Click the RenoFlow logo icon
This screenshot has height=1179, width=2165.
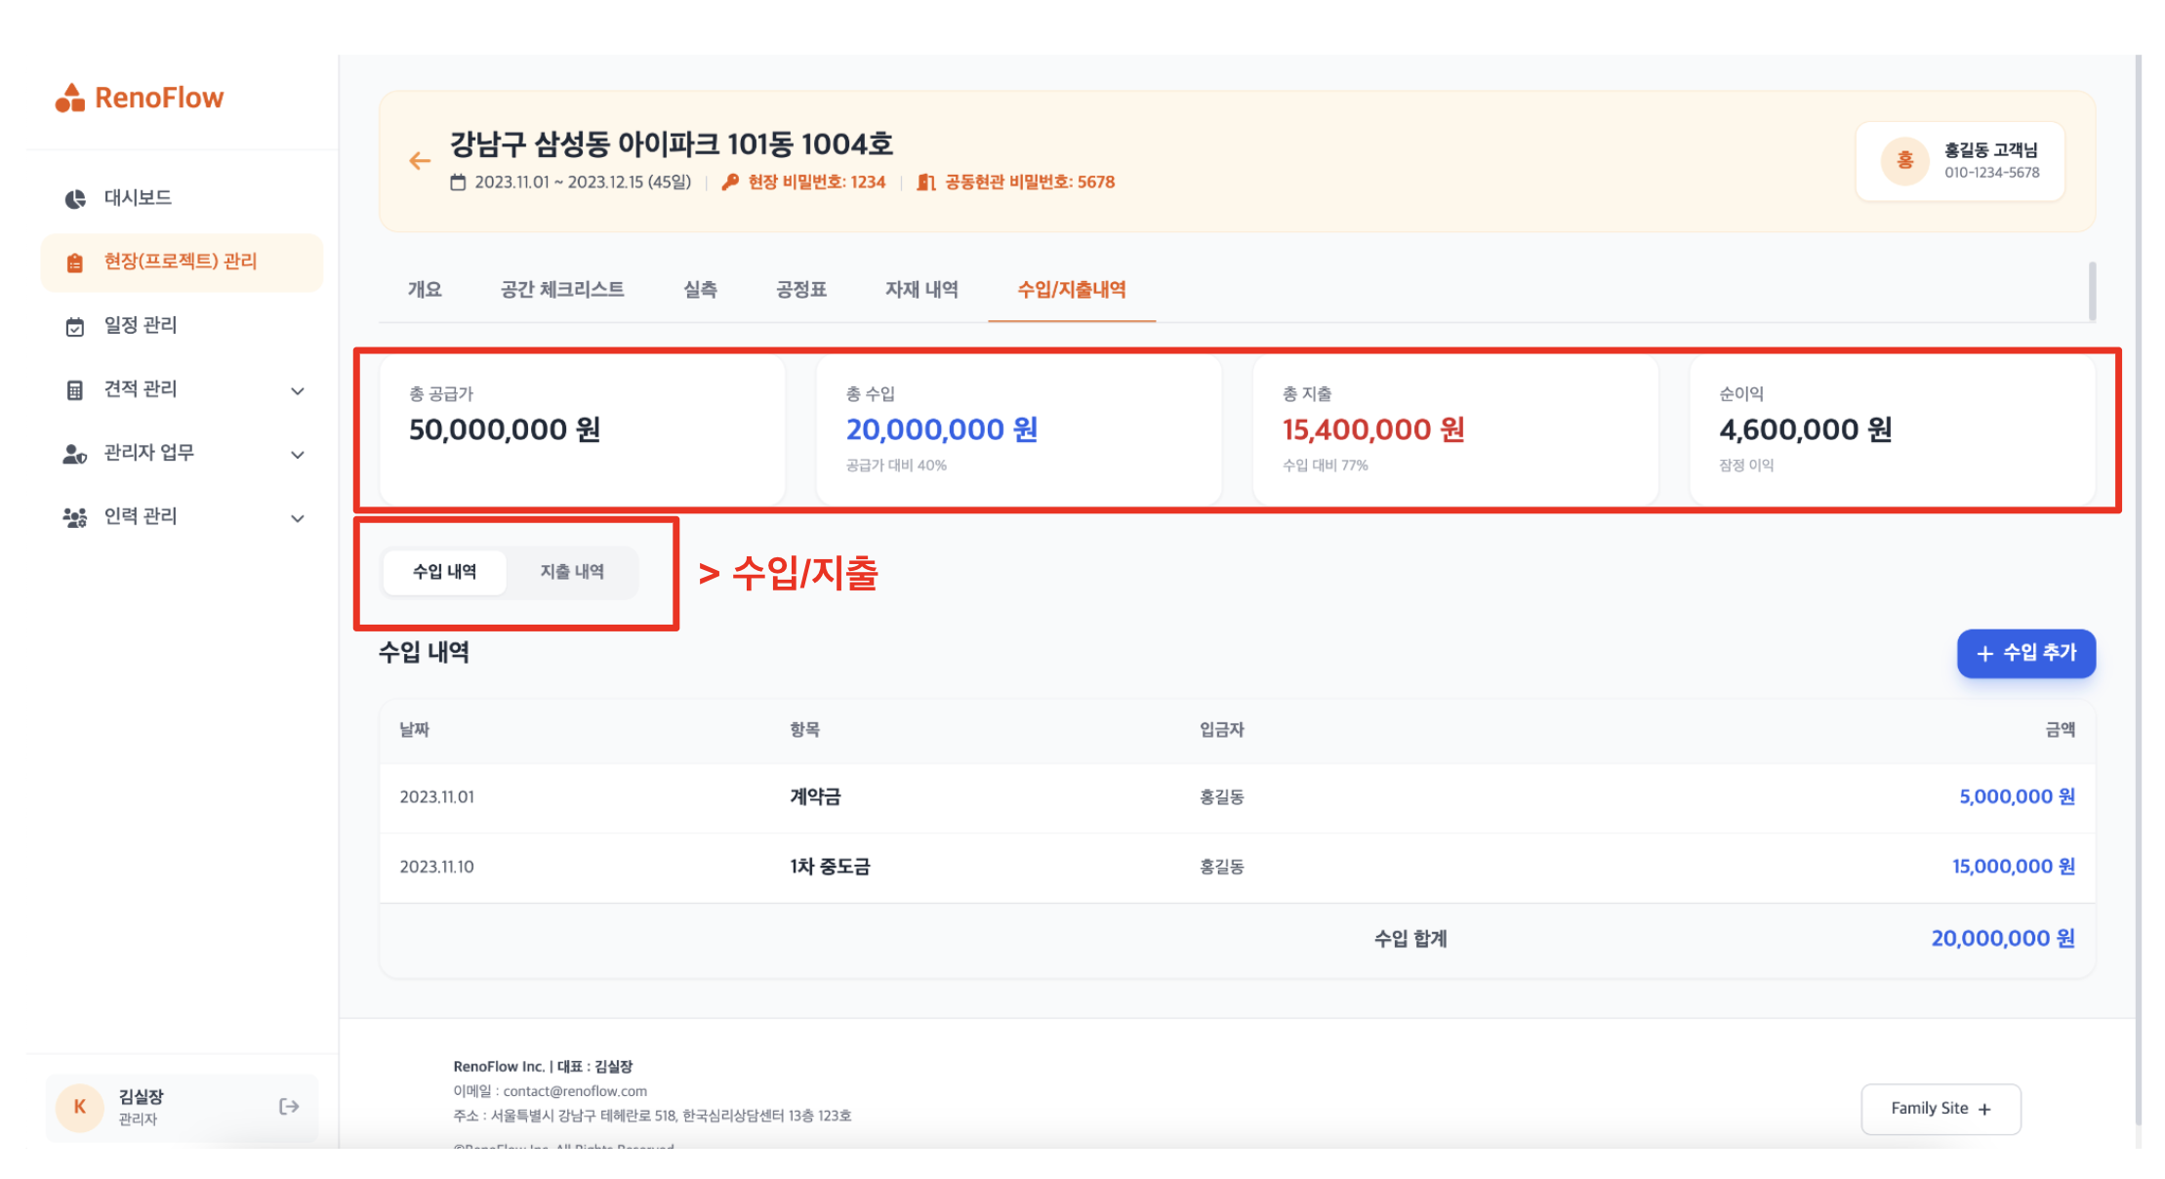coord(70,98)
